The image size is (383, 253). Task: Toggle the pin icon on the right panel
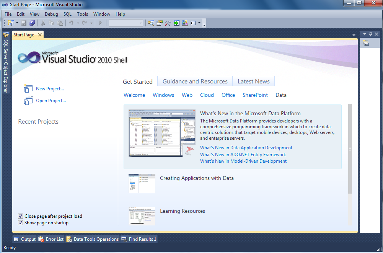pyautogui.click(x=370, y=34)
